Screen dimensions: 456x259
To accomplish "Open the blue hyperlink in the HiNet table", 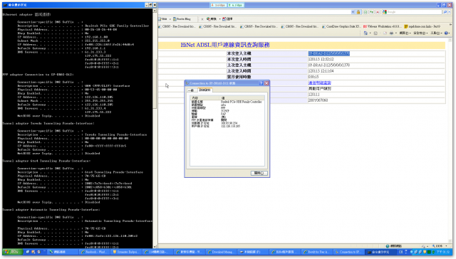I will [320, 83].
